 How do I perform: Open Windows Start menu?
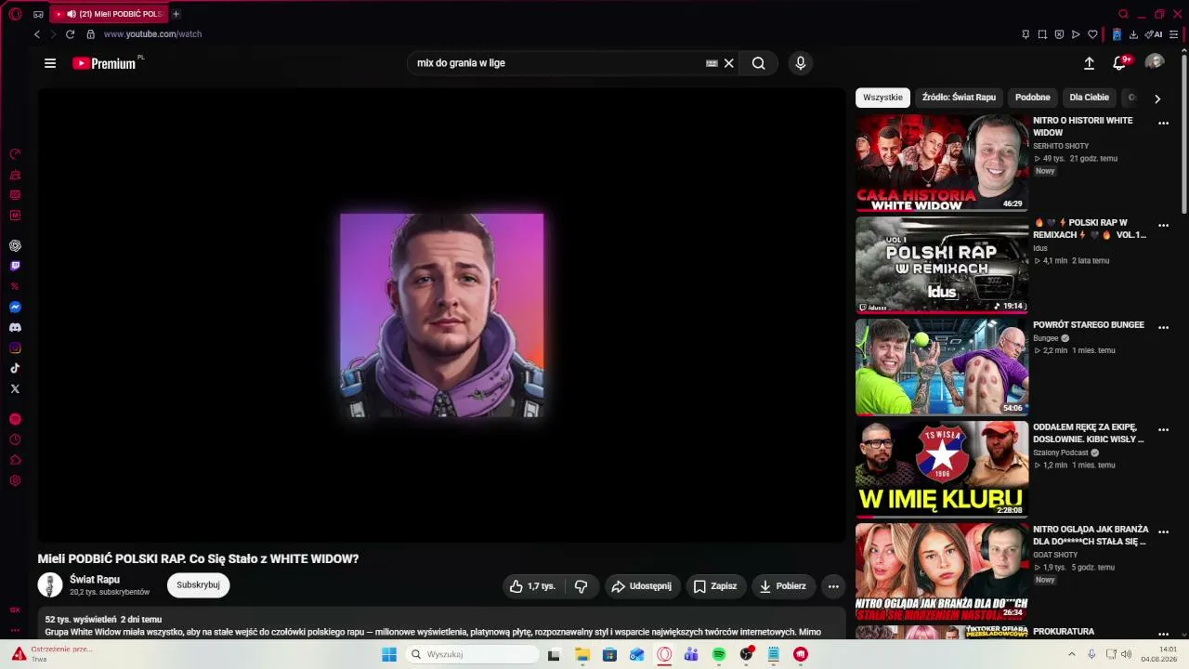pos(389,654)
